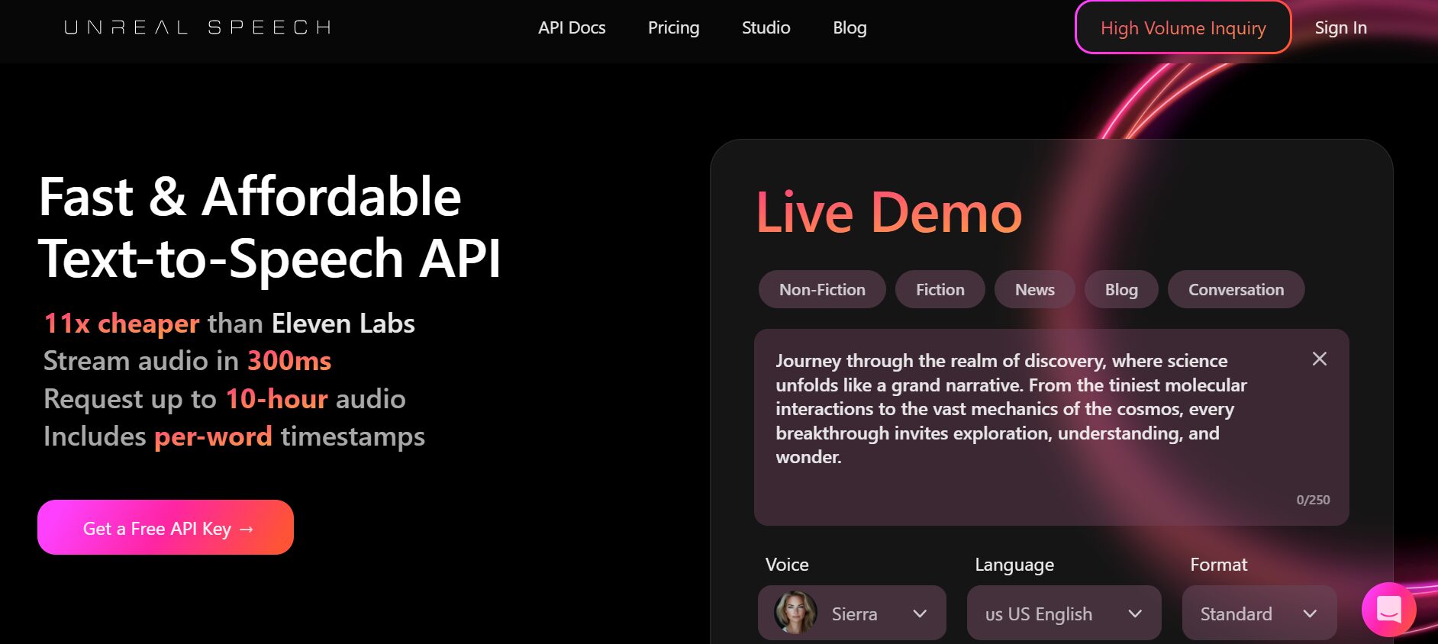The height and width of the screenshot is (644, 1438).
Task: Select the News sample chip
Action: (x=1034, y=289)
